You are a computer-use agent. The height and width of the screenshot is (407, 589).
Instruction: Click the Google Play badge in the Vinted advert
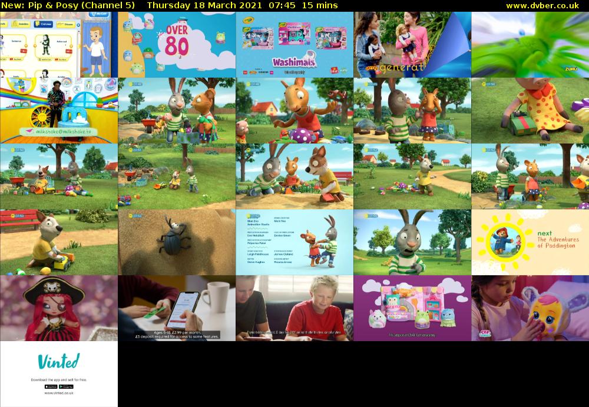pos(66,387)
